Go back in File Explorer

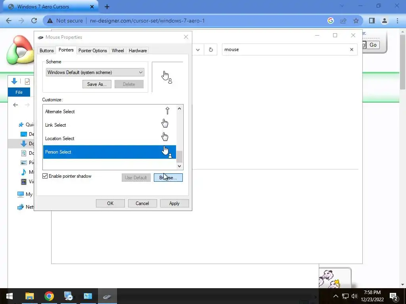15,104
